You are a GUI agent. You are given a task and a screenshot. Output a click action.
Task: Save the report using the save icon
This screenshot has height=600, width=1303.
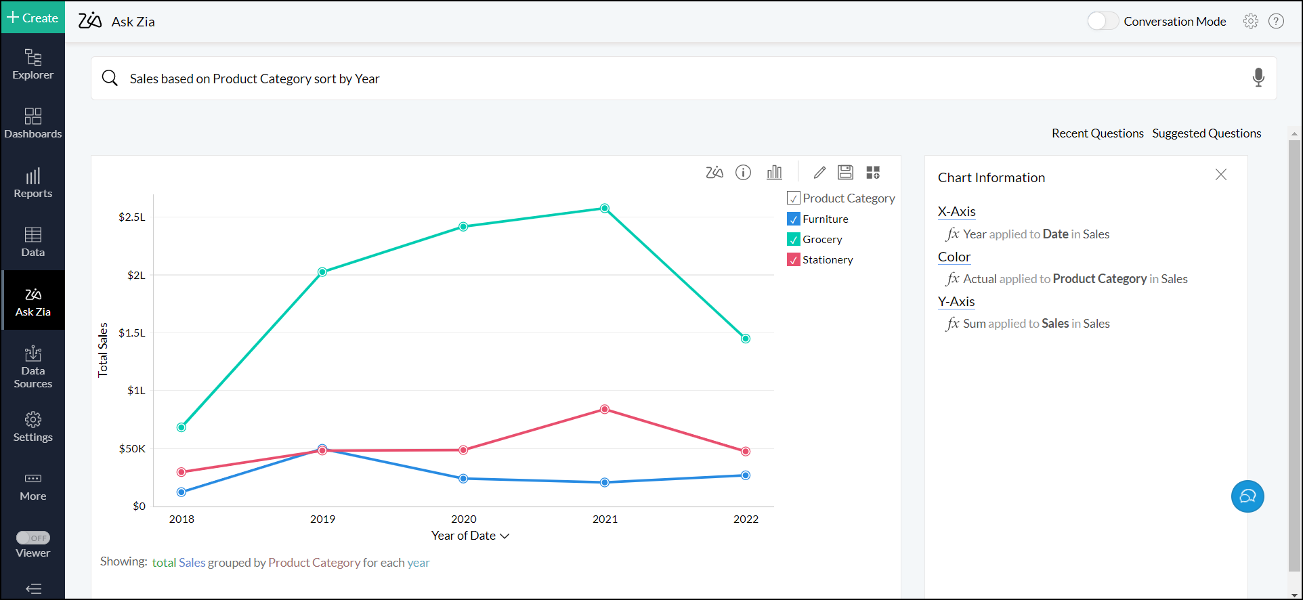click(x=845, y=173)
